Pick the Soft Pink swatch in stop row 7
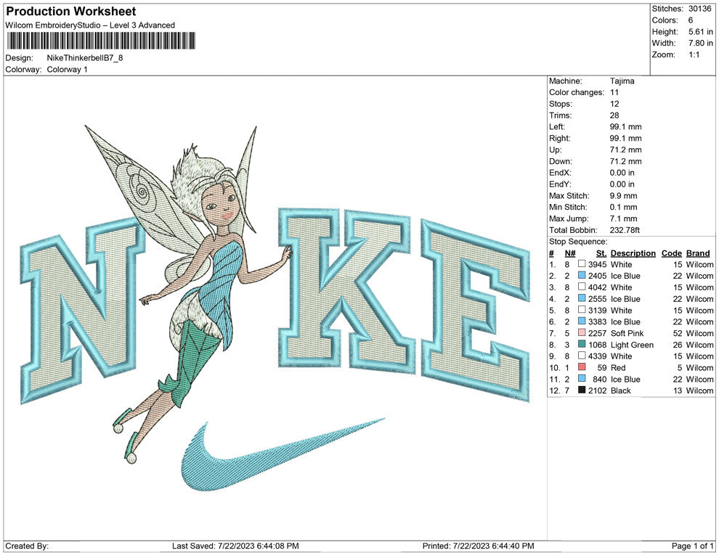The image size is (719, 553). 582,332
